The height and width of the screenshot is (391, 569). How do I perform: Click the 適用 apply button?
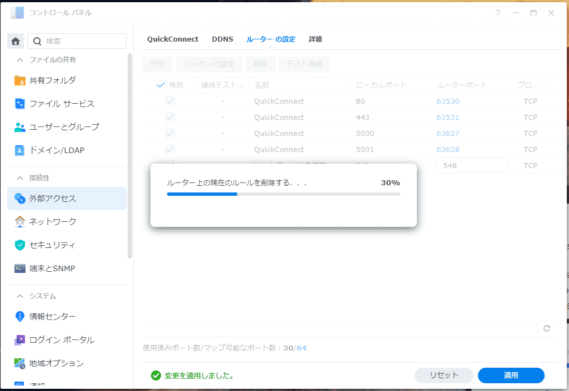pos(511,375)
